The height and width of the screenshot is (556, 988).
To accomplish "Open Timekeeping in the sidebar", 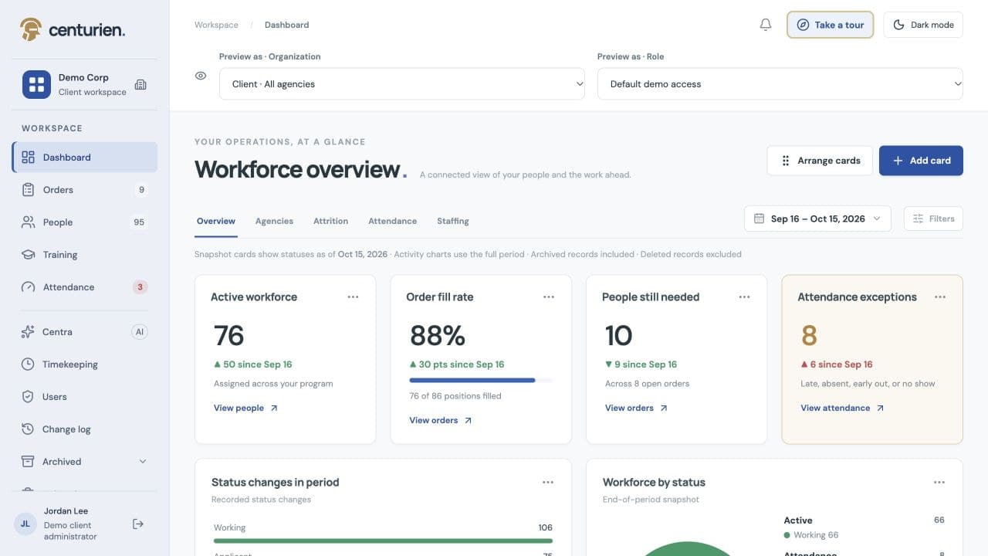I will (x=85, y=364).
